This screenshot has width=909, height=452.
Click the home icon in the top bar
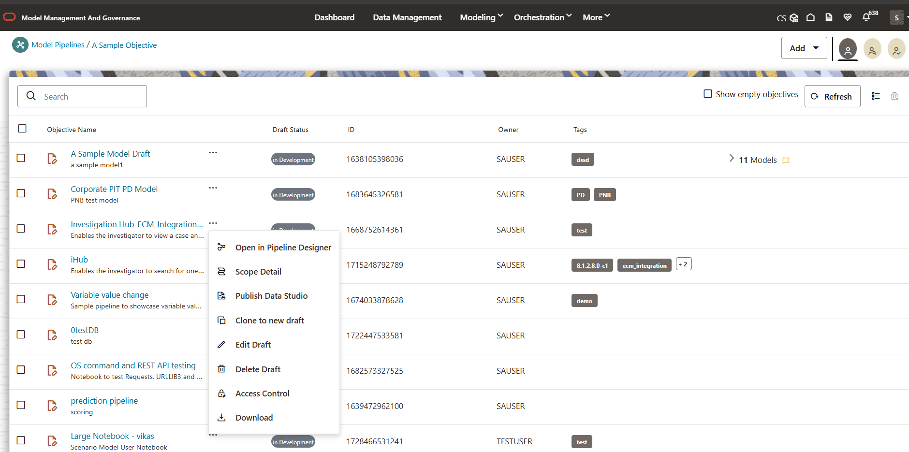tap(810, 17)
